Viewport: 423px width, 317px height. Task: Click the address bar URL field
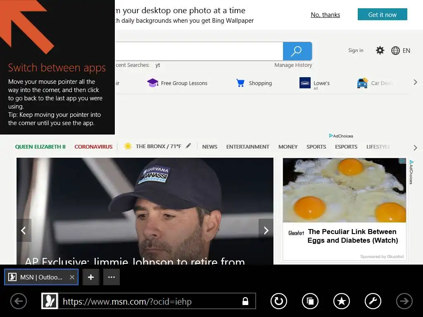(x=148, y=301)
